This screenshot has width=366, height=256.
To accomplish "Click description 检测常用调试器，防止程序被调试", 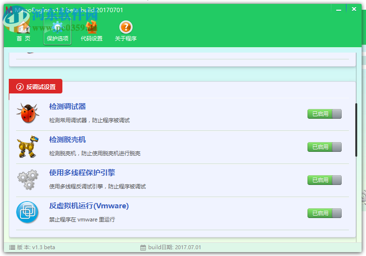I will [x=89, y=120].
